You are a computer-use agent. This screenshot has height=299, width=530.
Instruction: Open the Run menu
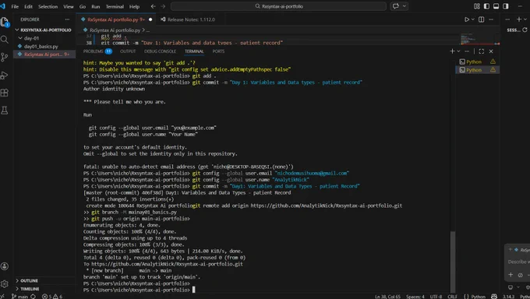click(96, 6)
